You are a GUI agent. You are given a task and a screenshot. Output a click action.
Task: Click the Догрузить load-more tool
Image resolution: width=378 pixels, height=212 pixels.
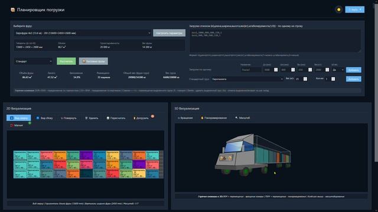[141, 118]
